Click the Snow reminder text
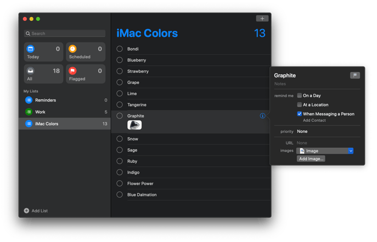Screen dimensions: 377x242 pyautogui.click(x=133, y=139)
